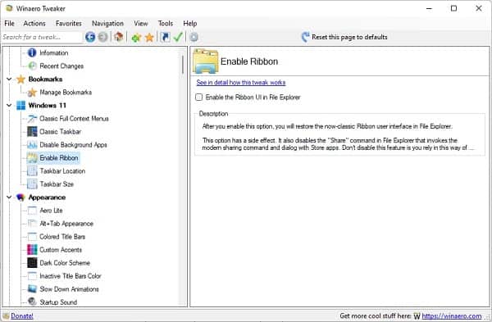This screenshot has width=492, height=322.
Task: Click Reset this page to defaults
Action: tap(344, 37)
